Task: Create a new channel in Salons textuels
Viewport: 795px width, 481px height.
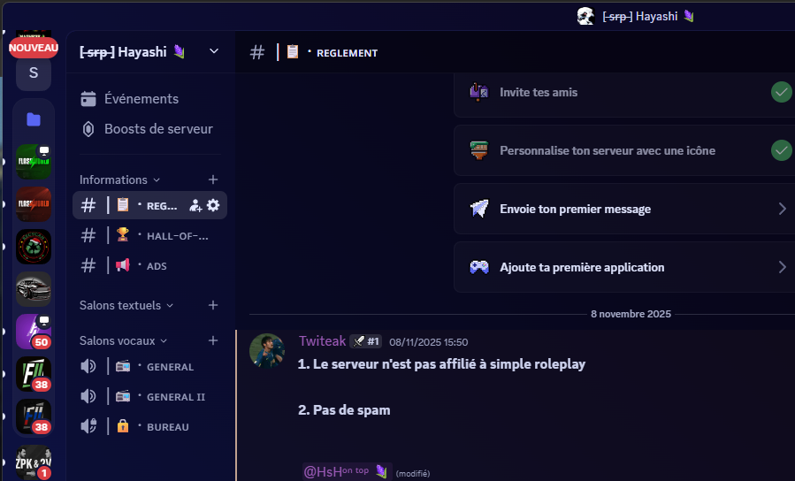Action: pyautogui.click(x=212, y=305)
